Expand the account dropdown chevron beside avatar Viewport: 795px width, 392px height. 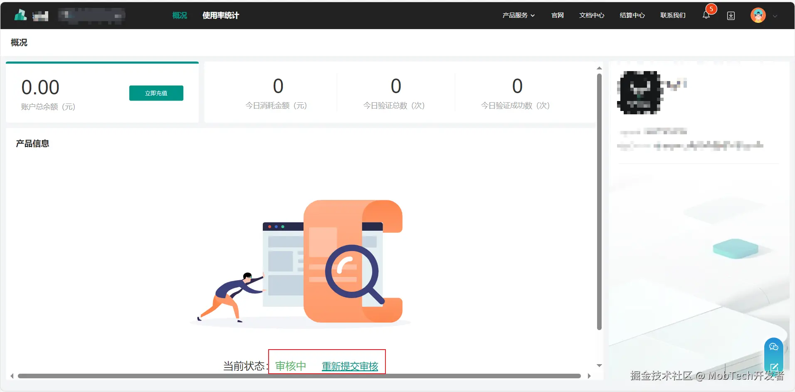tap(775, 16)
